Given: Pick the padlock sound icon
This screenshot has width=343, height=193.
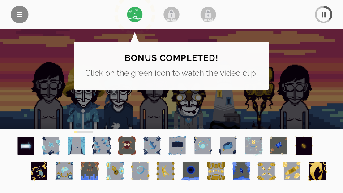Looking at the screenshot, I should pyautogui.click(x=253, y=146).
